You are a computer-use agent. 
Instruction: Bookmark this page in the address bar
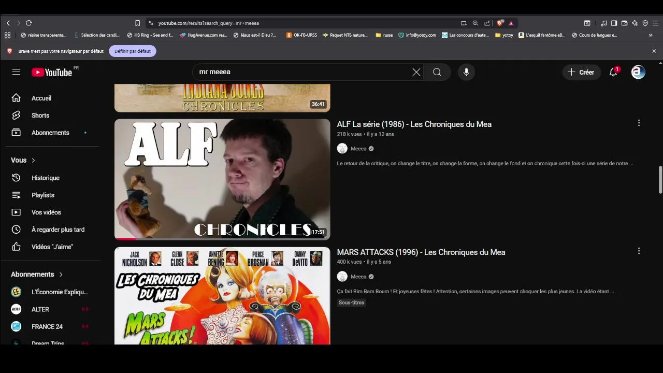[x=137, y=23]
